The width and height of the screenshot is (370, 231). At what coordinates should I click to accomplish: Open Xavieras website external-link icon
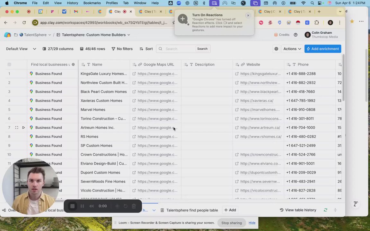237,101
